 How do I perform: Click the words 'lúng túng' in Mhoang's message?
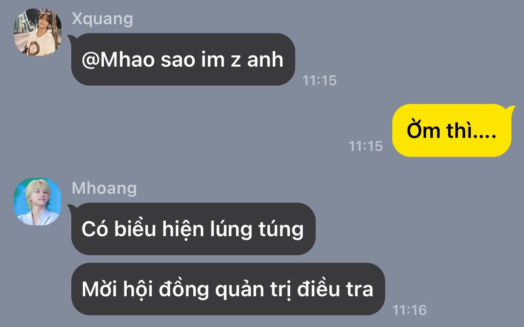pyautogui.click(x=257, y=230)
